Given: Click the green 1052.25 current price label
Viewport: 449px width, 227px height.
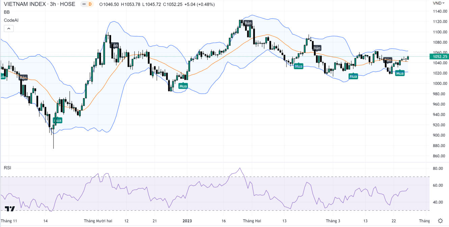Looking at the screenshot, I should (x=439, y=56).
